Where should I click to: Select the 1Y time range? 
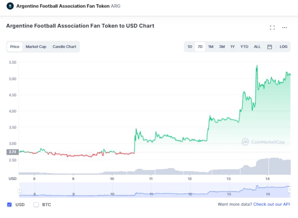click(232, 47)
